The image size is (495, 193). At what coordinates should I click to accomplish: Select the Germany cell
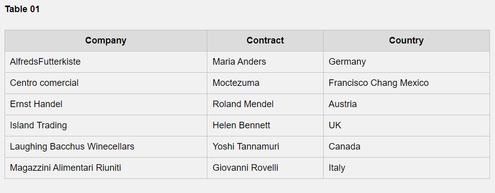pyautogui.click(x=407, y=62)
